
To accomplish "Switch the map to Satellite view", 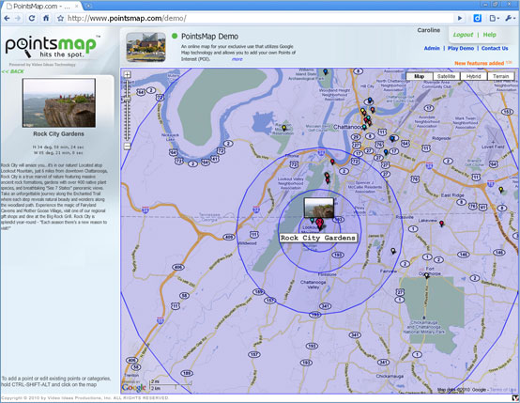I will click(447, 76).
